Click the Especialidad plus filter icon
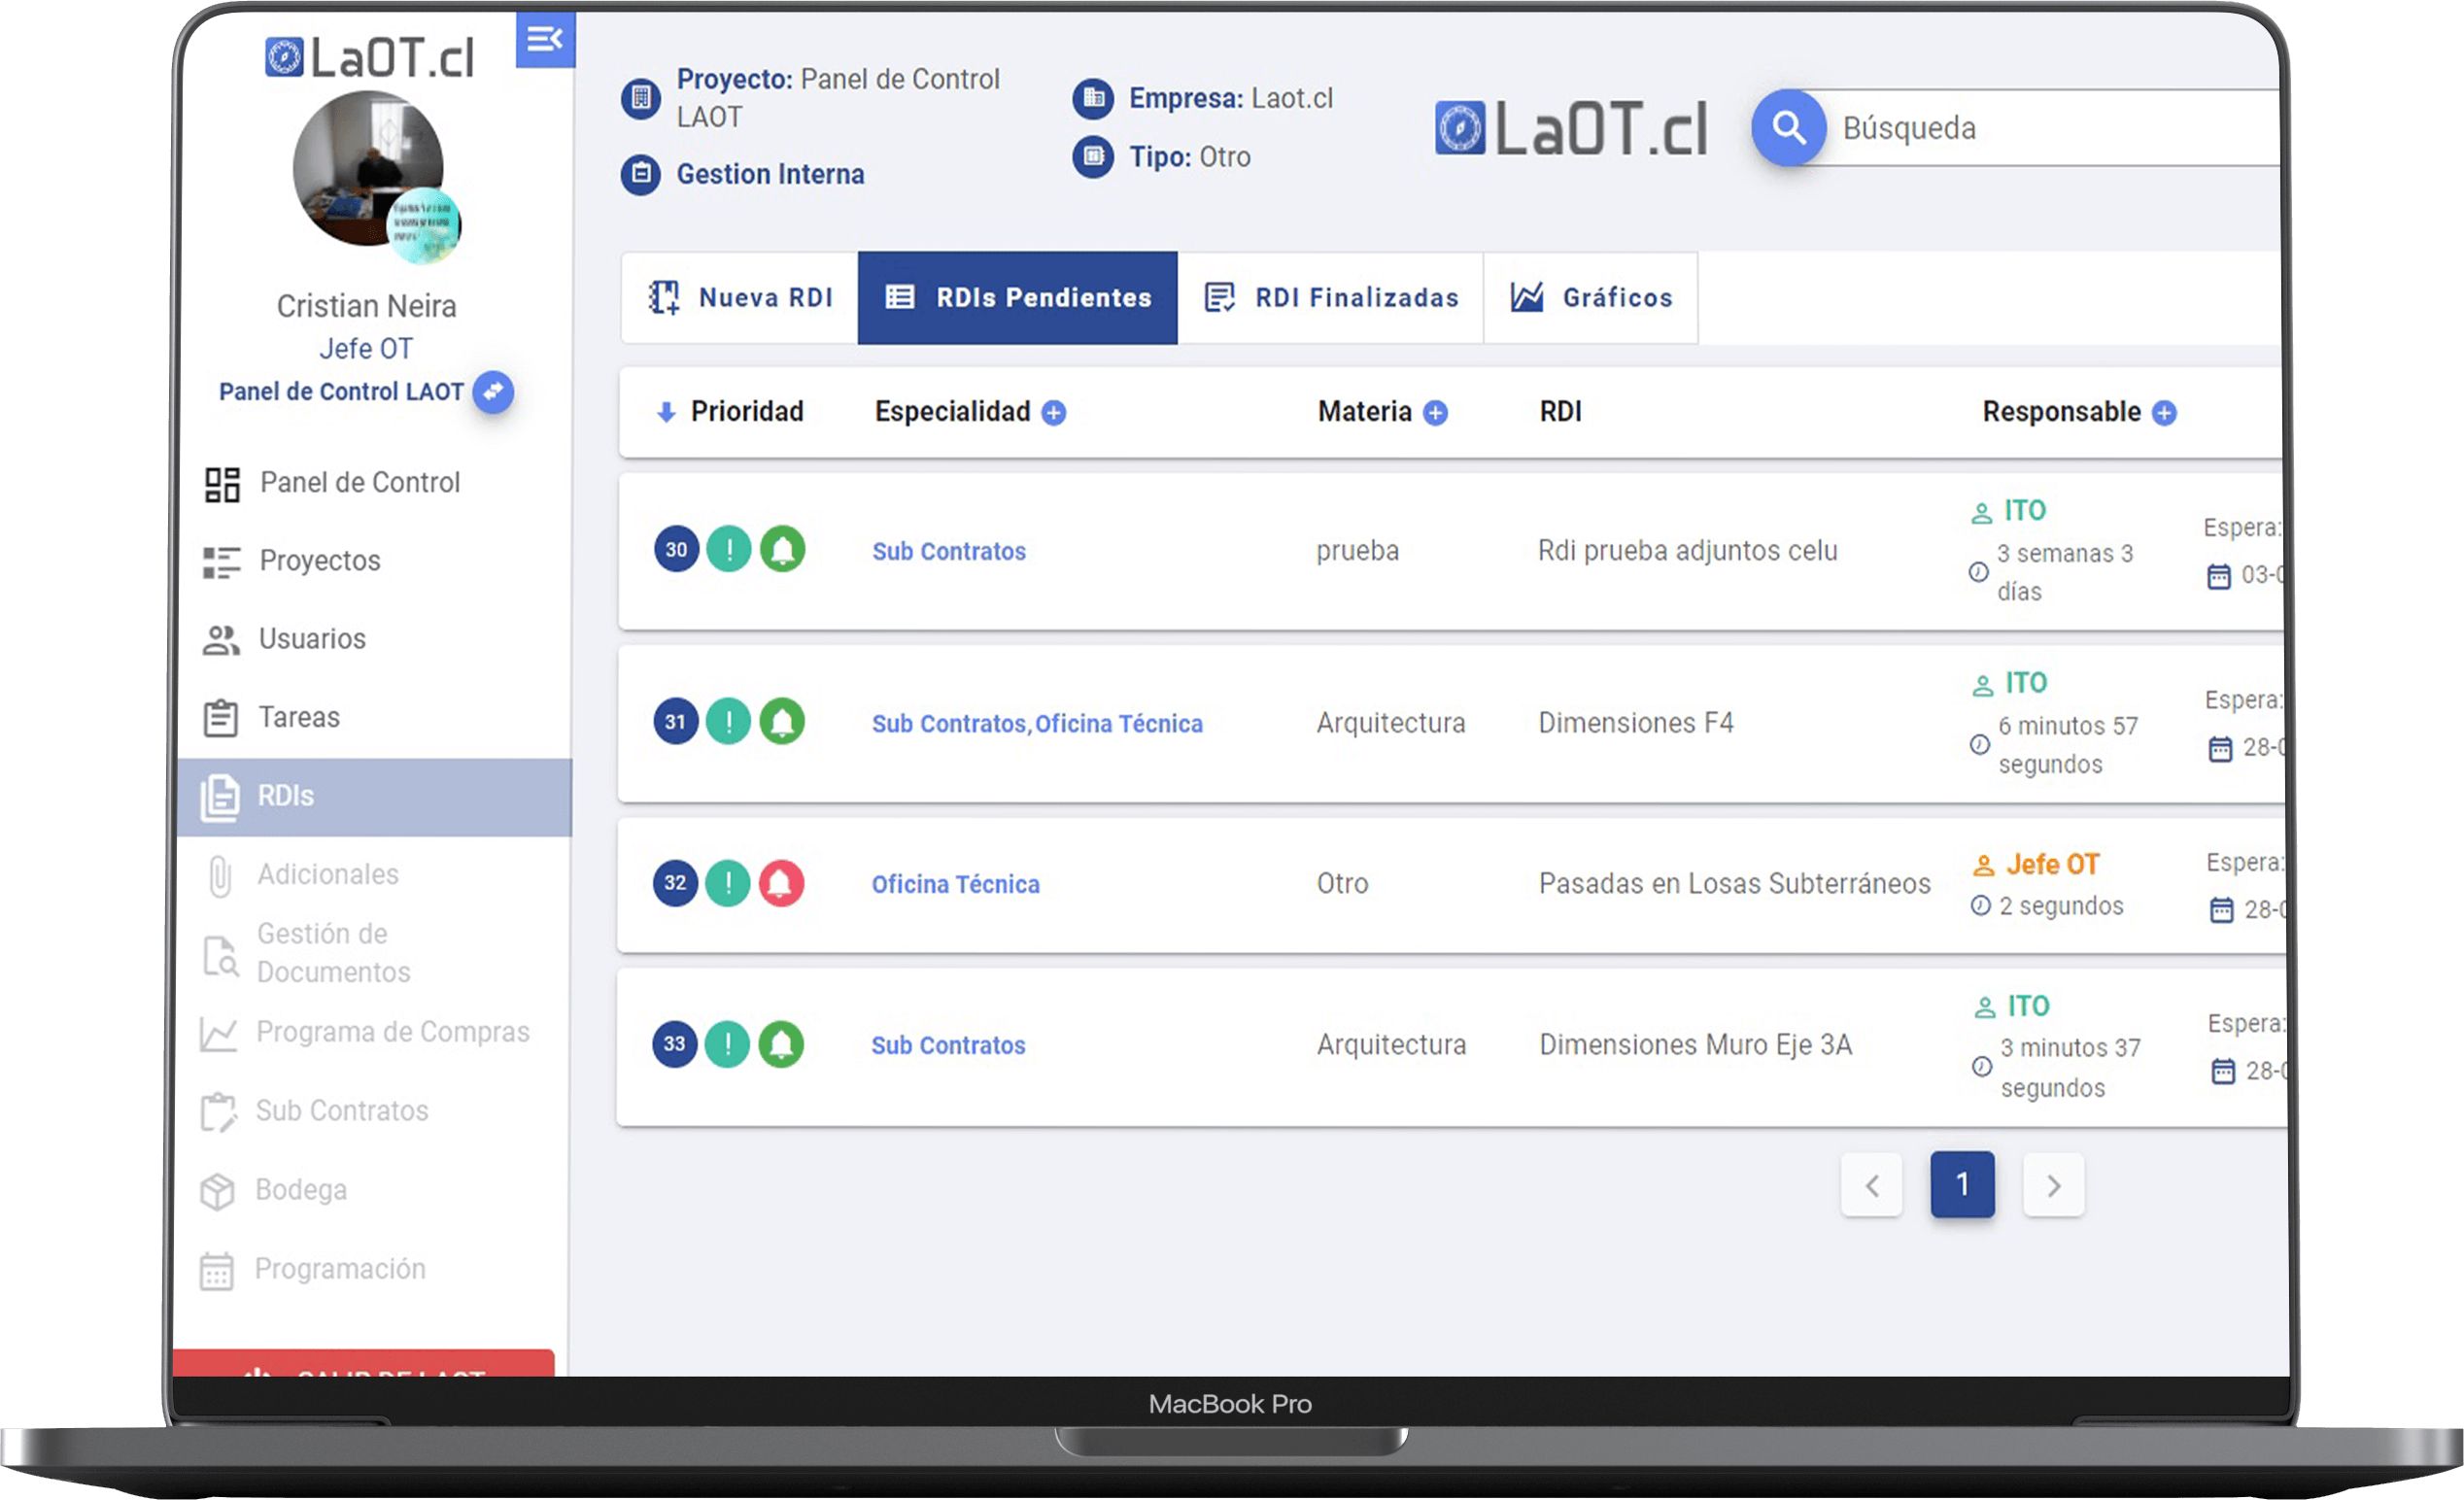This screenshot has height=1500, width=2464. click(1053, 412)
